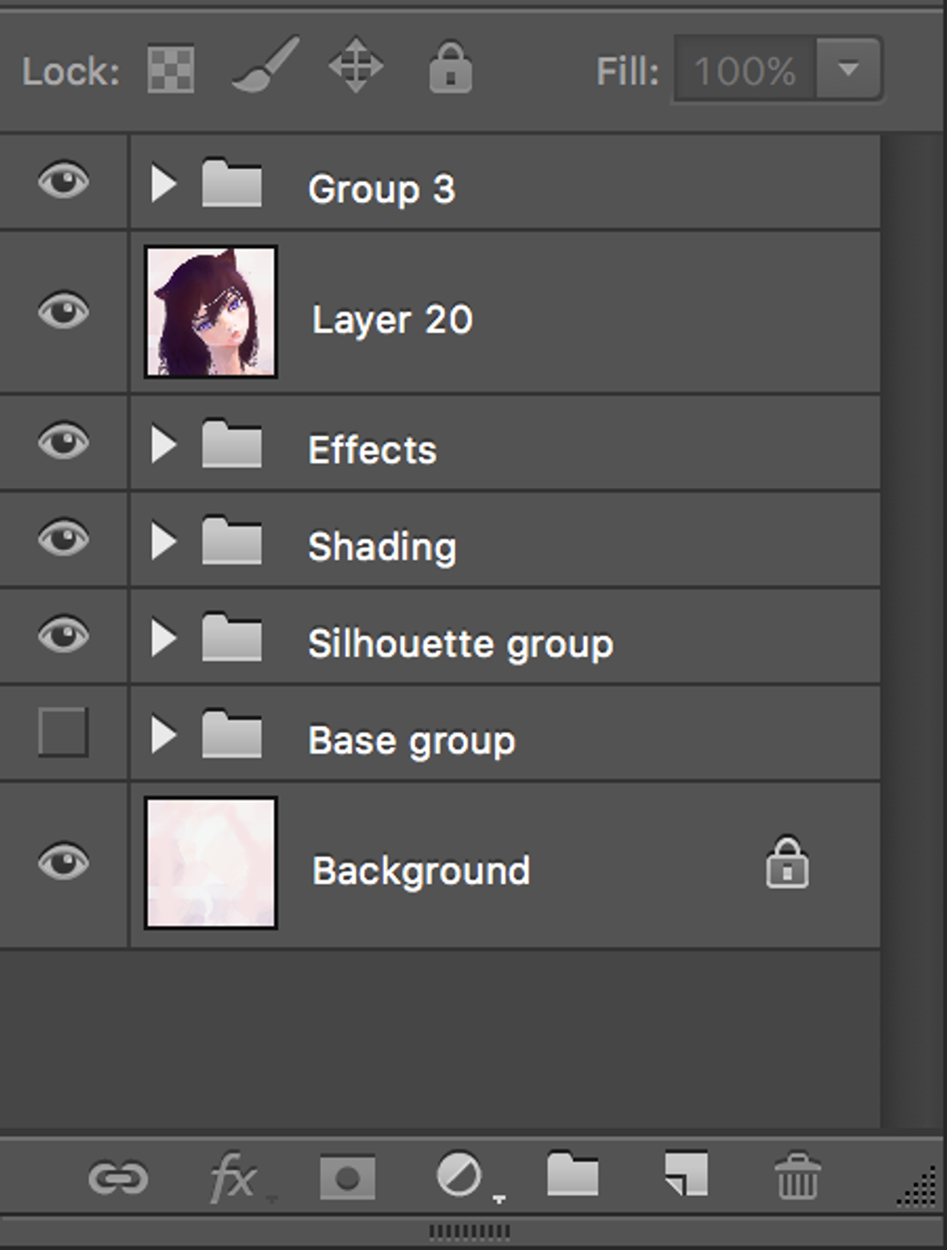947x1250 pixels.
Task: Click the lock all padlock icon
Action: click(450, 68)
